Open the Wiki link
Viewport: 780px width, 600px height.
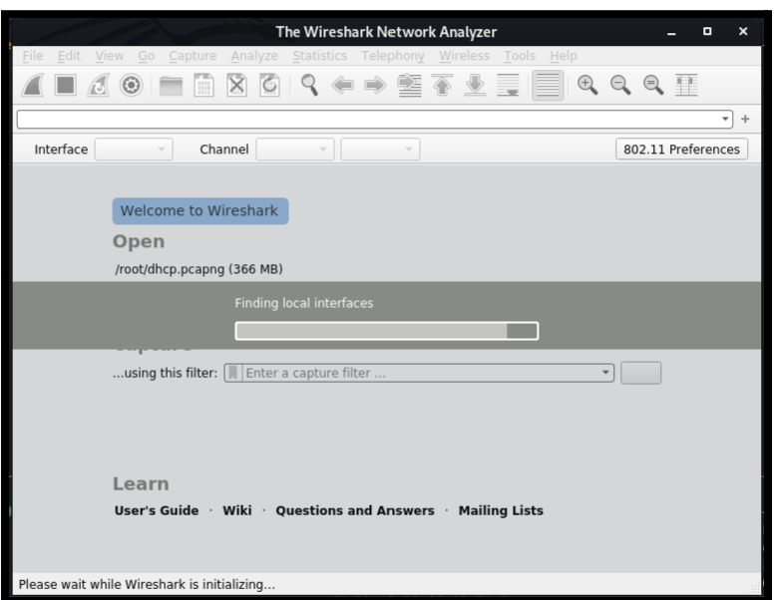[x=237, y=510]
